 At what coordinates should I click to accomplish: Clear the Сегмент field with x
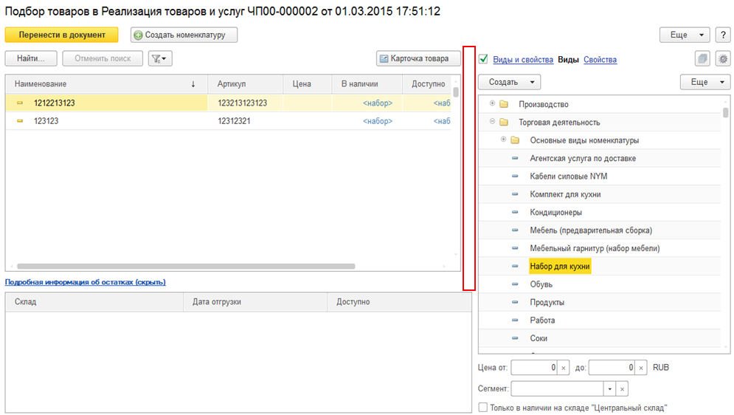(x=622, y=388)
